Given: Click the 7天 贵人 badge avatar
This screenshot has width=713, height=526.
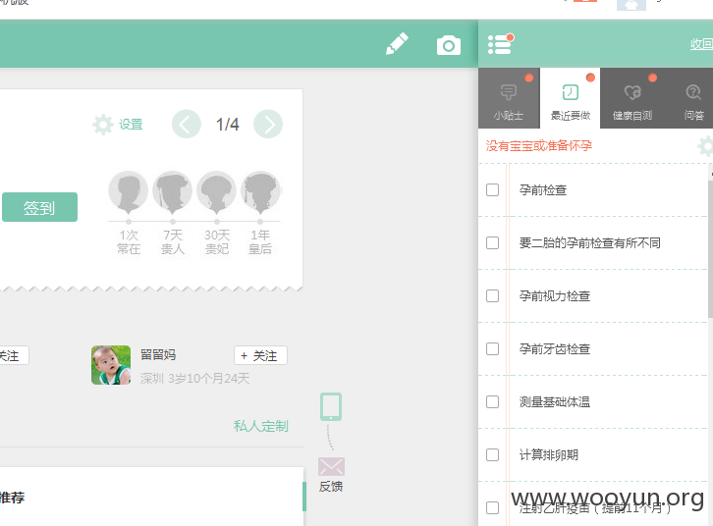Looking at the screenshot, I should coord(172,192).
